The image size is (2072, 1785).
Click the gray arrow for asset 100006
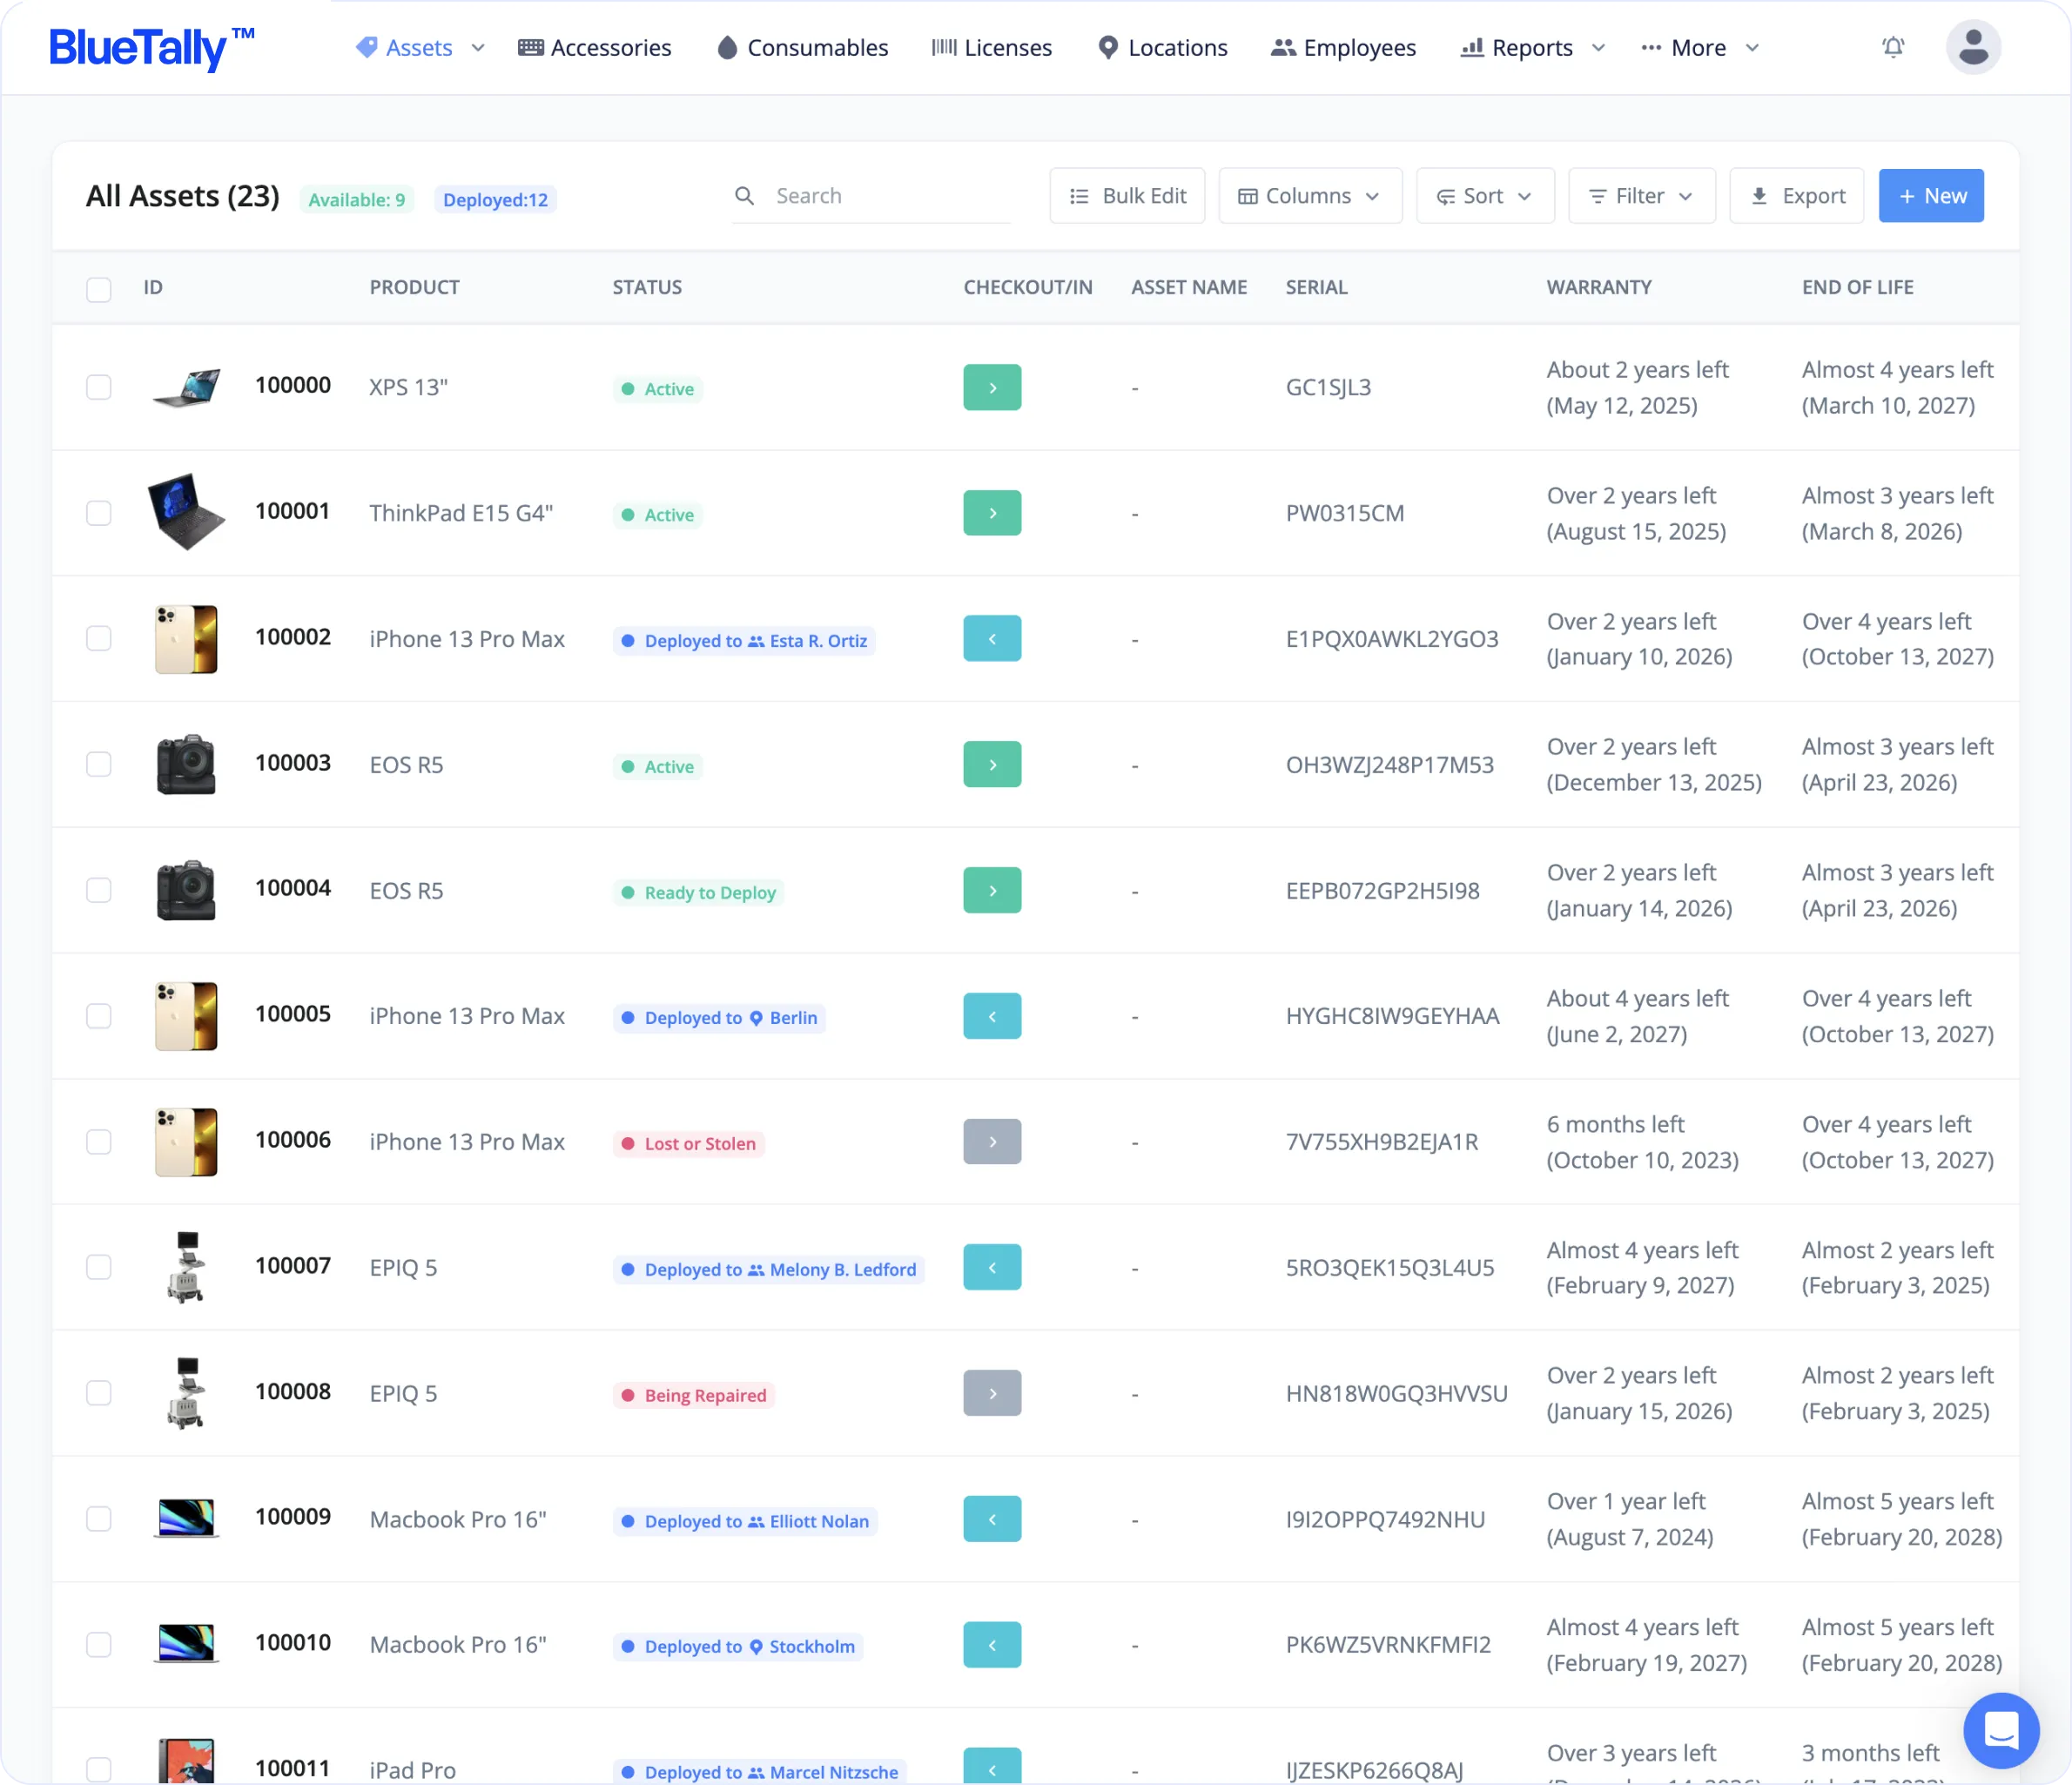pos(992,1142)
